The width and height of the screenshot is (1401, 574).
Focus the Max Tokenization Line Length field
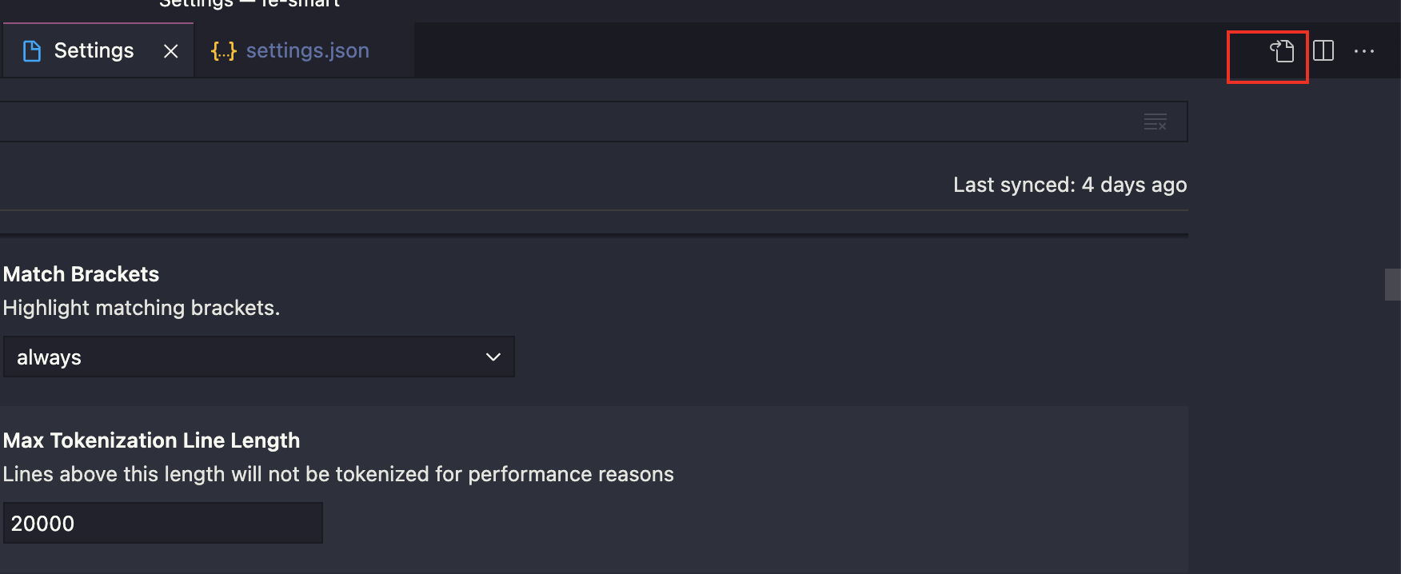click(x=163, y=523)
